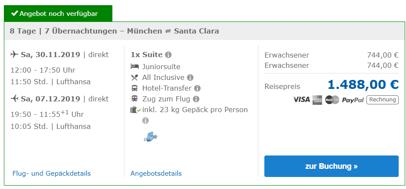Click the small blue map icon

pos(150,137)
